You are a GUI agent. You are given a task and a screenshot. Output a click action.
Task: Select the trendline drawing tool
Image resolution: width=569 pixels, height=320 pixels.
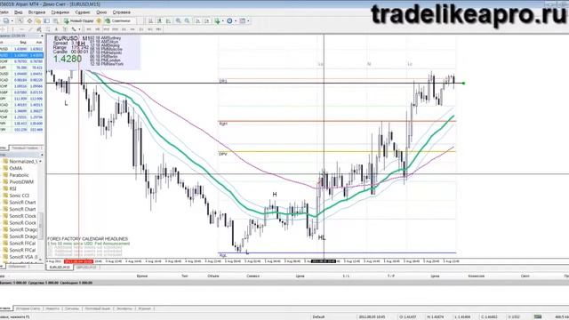[x=30, y=29]
